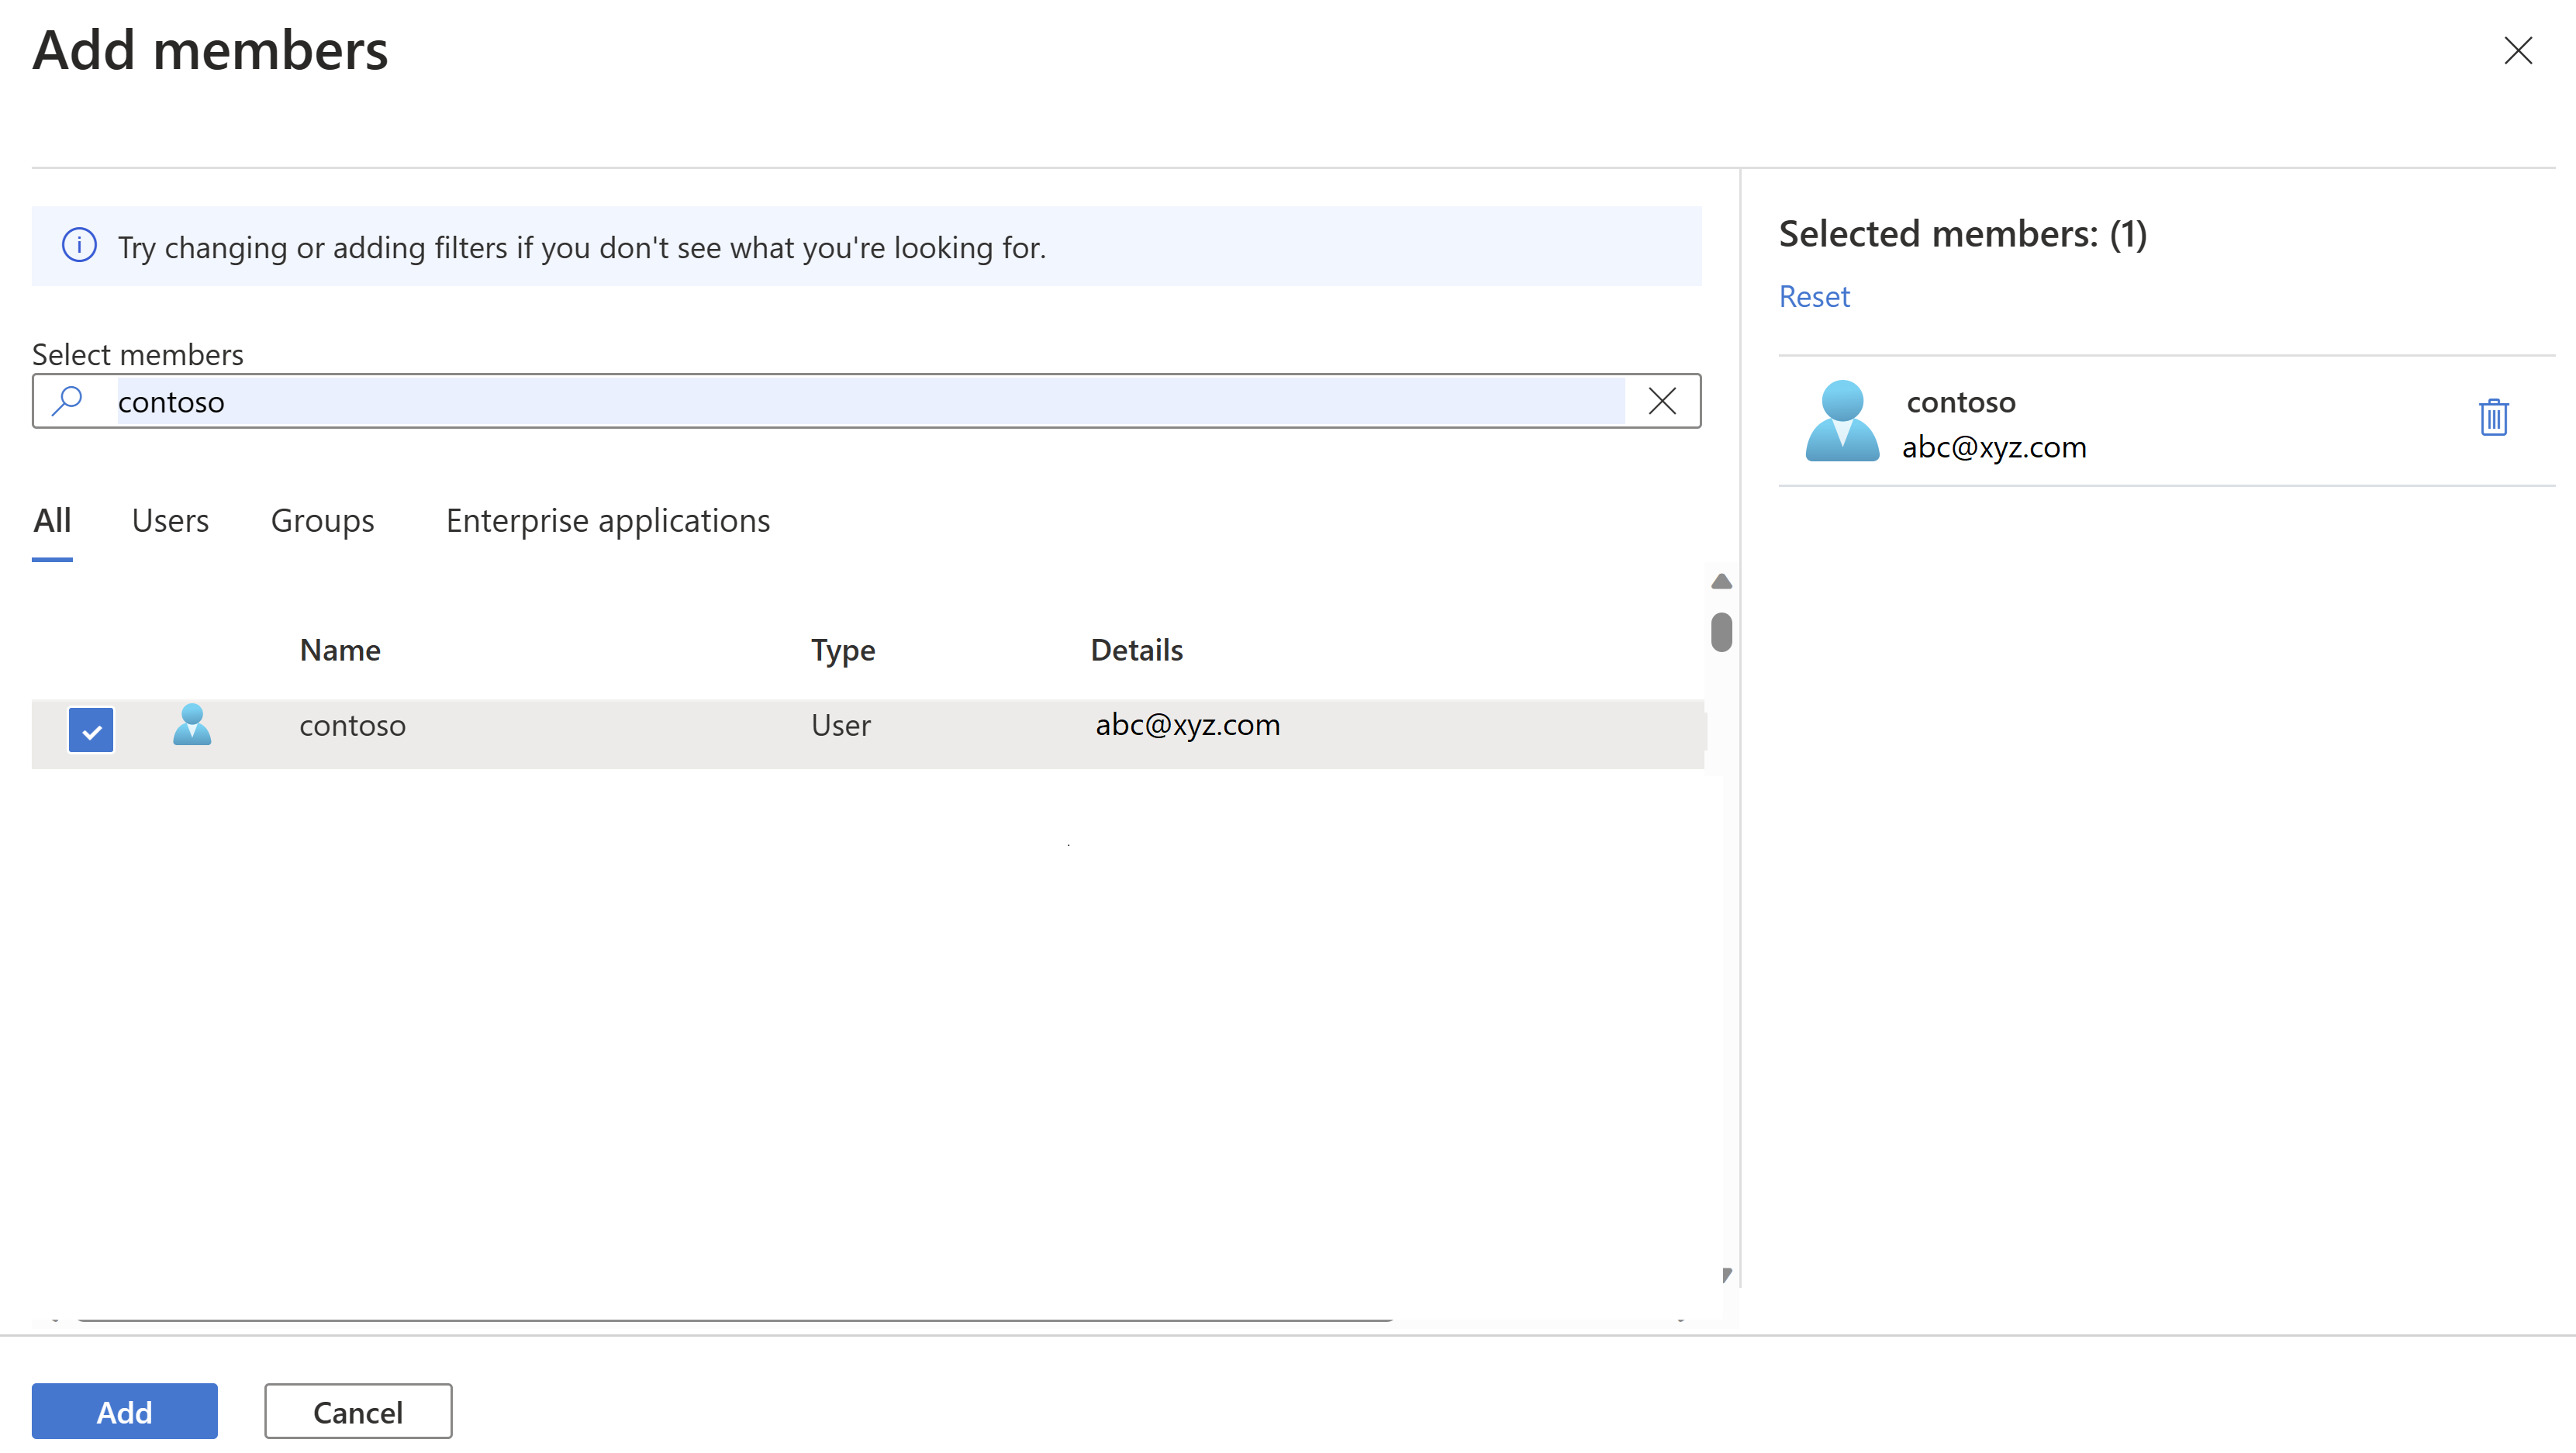Click the All tab filter

(51, 519)
